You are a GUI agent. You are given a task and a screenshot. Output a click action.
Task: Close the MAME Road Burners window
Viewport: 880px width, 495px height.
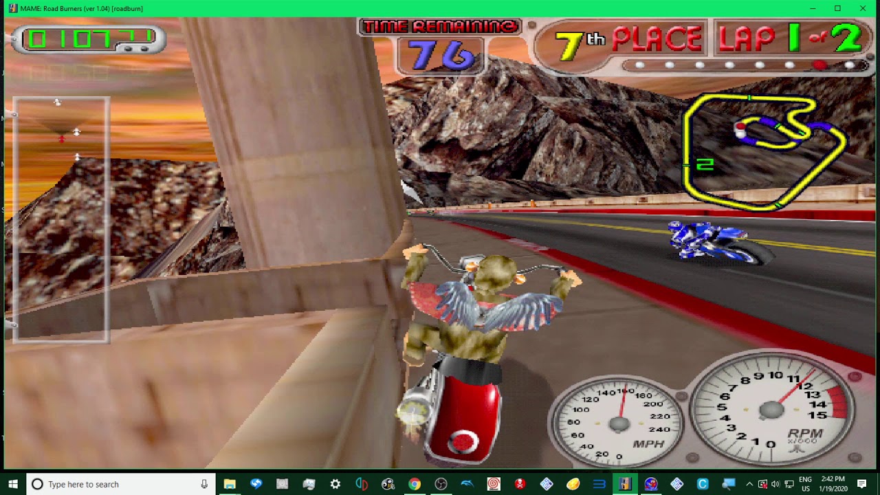tap(863, 8)
